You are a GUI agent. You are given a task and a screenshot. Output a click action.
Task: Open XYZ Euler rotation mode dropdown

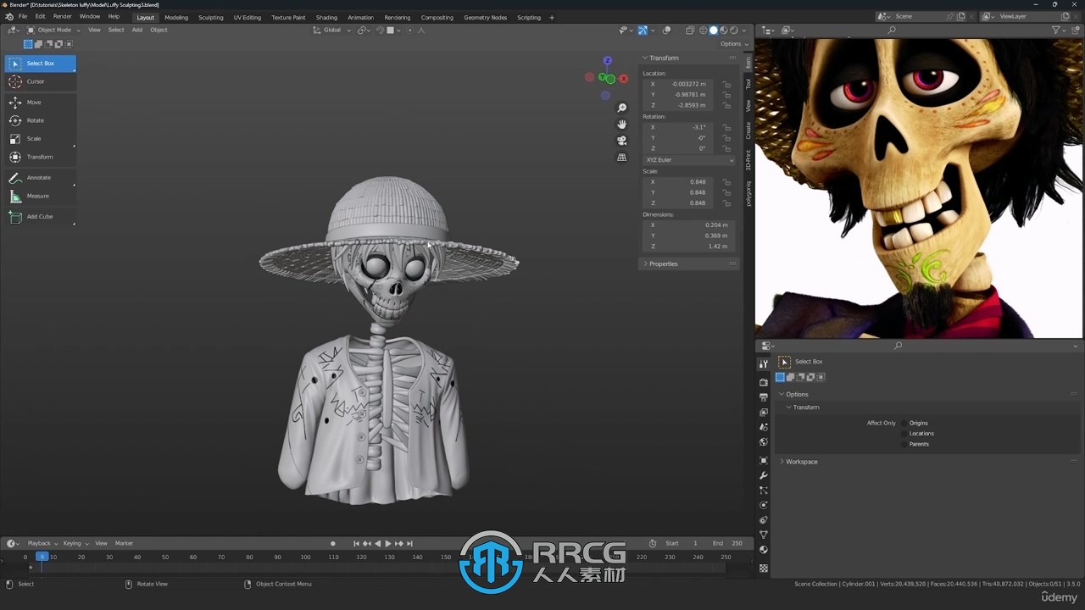click(689, 160)
